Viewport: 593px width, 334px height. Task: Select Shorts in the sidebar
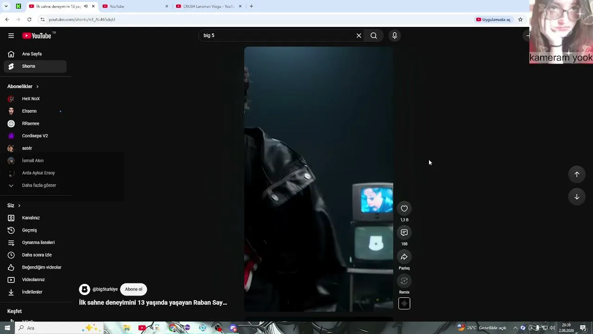(x=35, y=66)
